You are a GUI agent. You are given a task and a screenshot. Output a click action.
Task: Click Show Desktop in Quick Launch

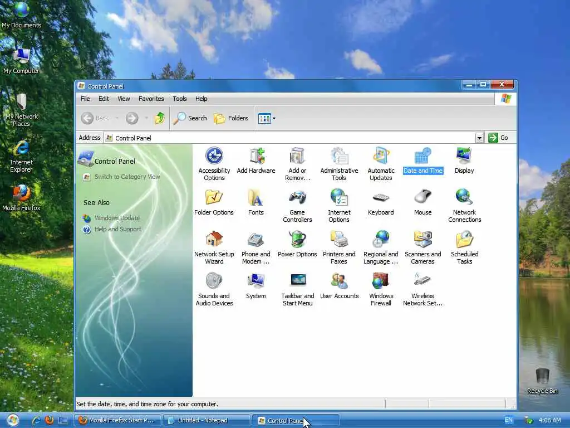click(x=63, y=420)
